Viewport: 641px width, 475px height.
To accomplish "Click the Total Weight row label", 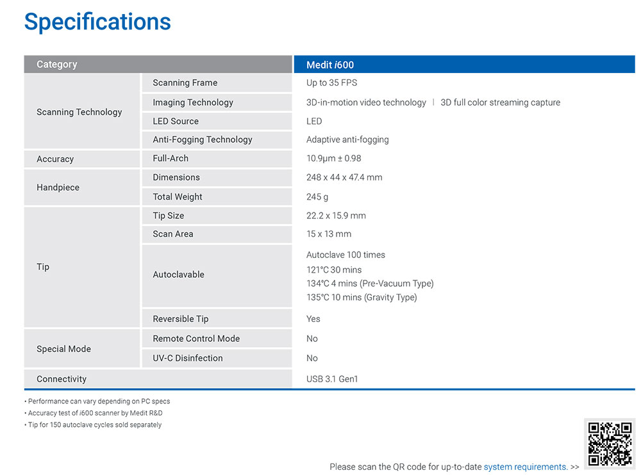I will coord(178,197).
